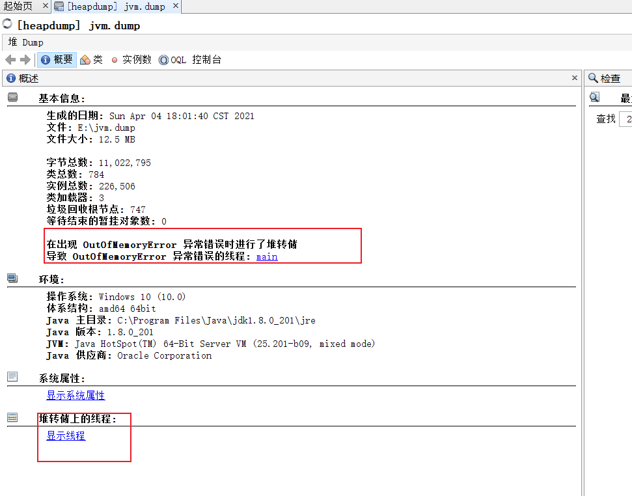This screenshot has height=496, width=632.
Task: Click the 堆 Dump label
Action: tap(26, 42)
